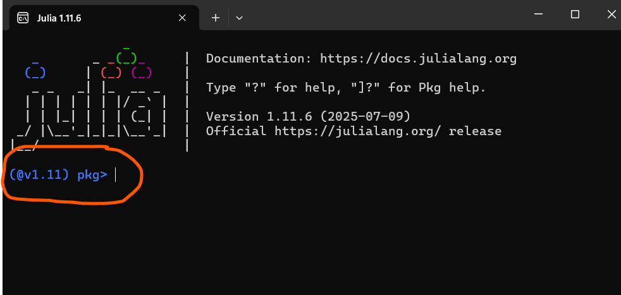Click the red circle in the Julia logo
Image resolution: width=621 pixels, height=295 pixels.
point(111,73)
